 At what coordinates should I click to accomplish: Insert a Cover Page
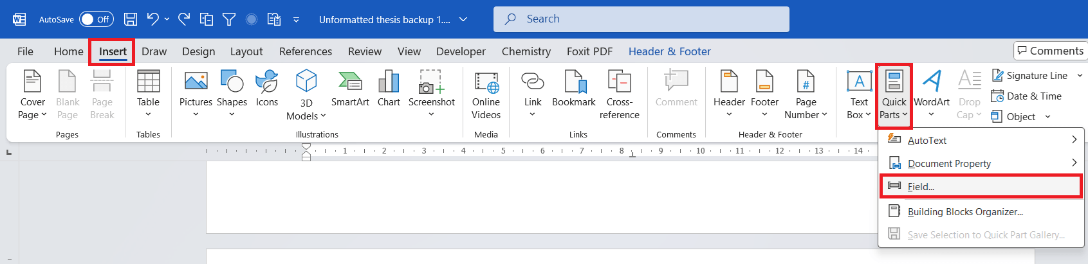point(32,95)
